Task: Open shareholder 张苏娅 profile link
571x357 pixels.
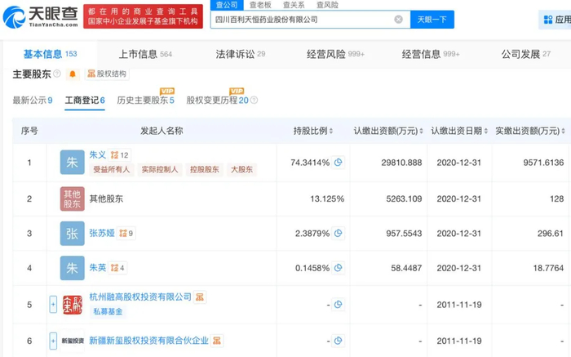Action: point(100,233)
